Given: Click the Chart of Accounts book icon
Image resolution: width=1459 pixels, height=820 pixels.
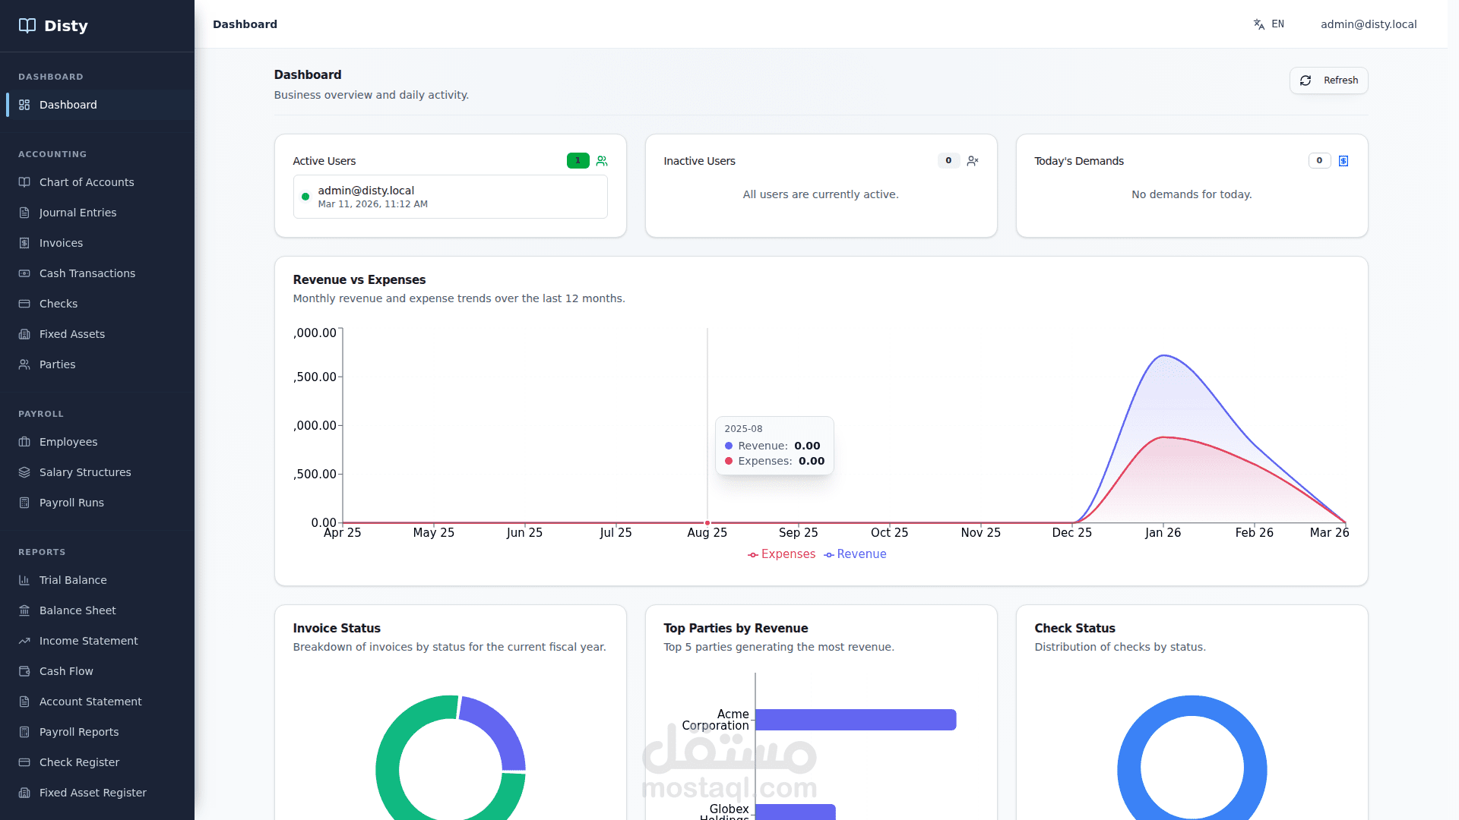Looking at the screenshot, I should point(24,182).
